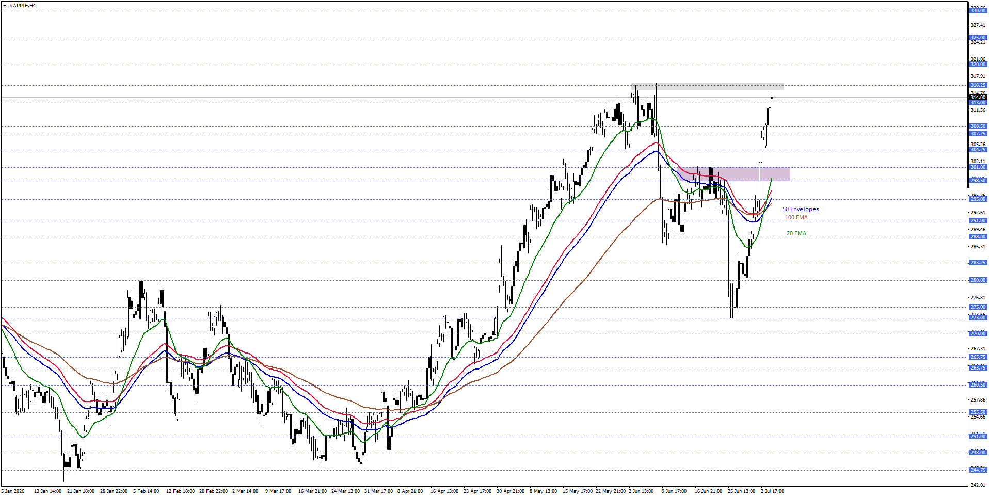The width and height of the screenshot is (989, 497).
Task: Click the 270.00 price level tag
Action: [x=978, y=333]
